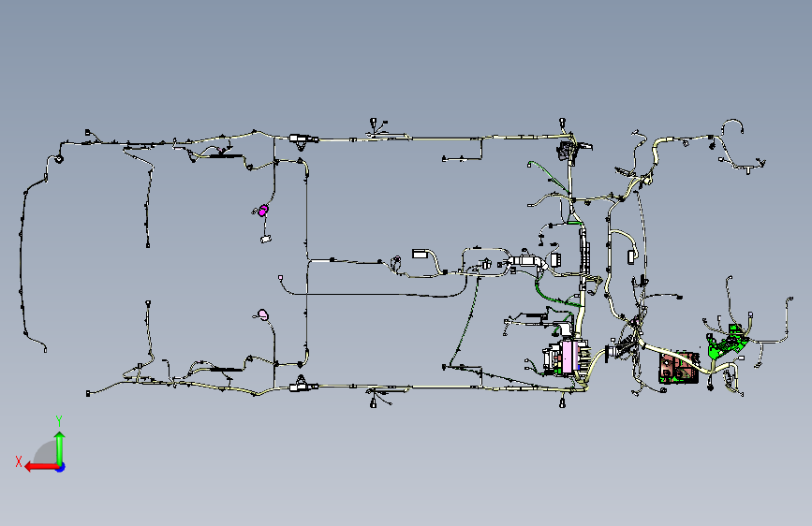Viewport: 812px width, 526px height.
Task: Select the pale pink oval grommet part
Action: click(263, 314)
